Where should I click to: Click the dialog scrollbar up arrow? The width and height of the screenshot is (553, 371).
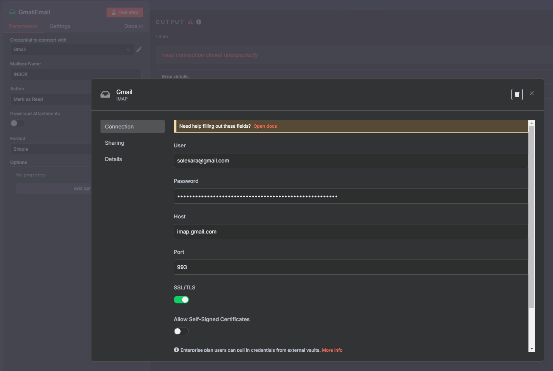[532, 123]
